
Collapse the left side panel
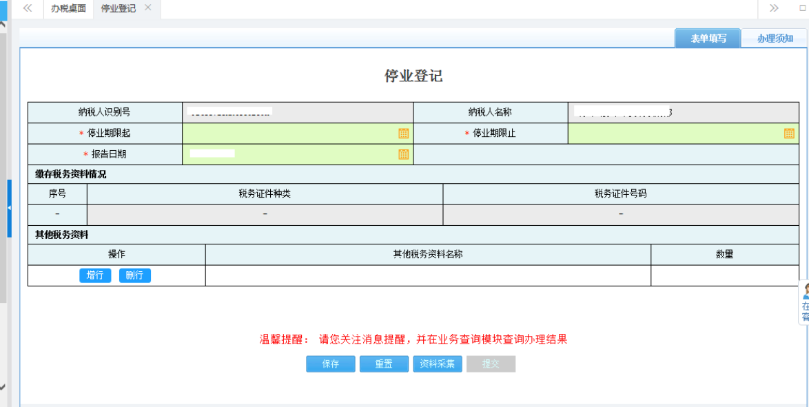tap(9, 207)
